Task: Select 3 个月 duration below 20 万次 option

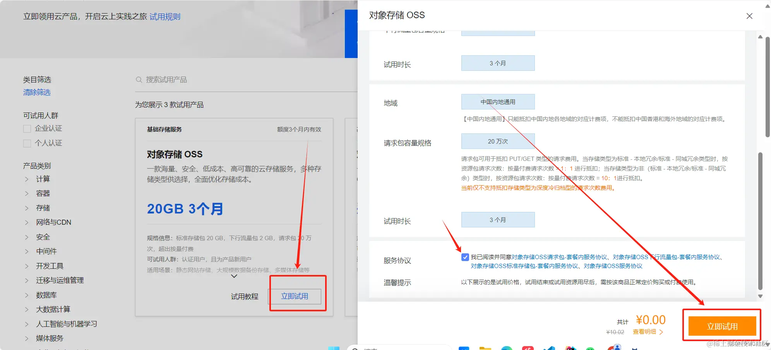Action: pos(498,220)
